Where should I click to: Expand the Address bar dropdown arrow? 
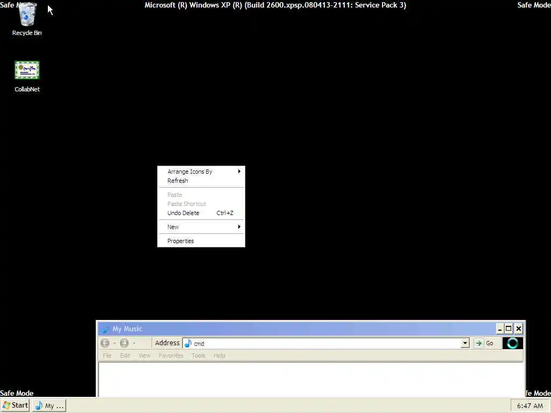(x=465, y=343)
